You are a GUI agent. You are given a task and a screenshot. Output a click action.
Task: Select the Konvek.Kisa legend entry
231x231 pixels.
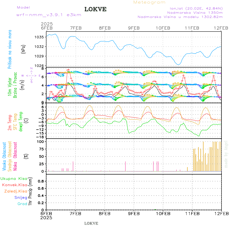[x=15, y=185]
